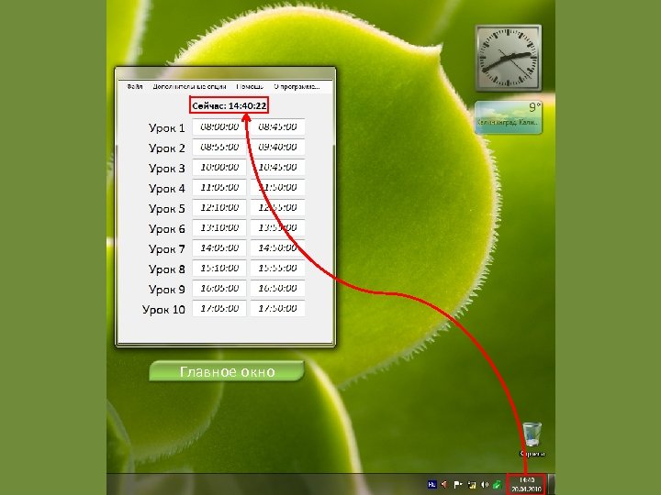Screen dimensions: 661x495
Task: Click the Урок 7 label
Action: [x=166, y=249]
